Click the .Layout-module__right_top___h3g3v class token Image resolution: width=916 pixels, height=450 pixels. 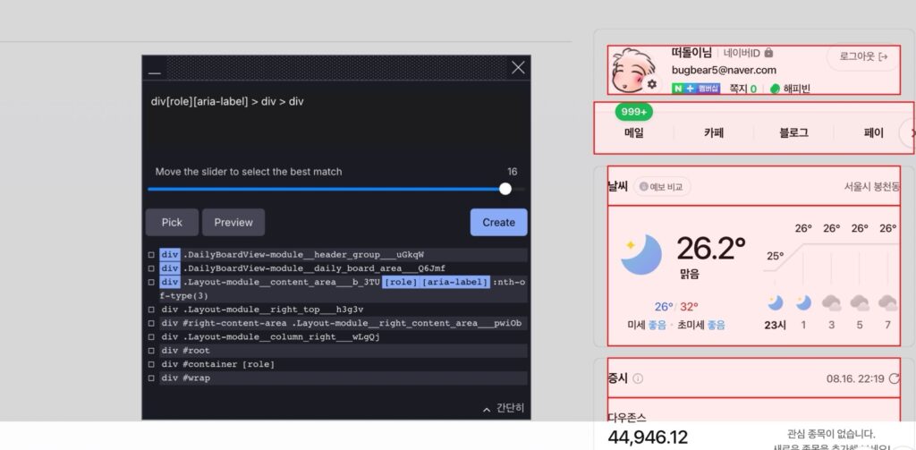(274, 310)
